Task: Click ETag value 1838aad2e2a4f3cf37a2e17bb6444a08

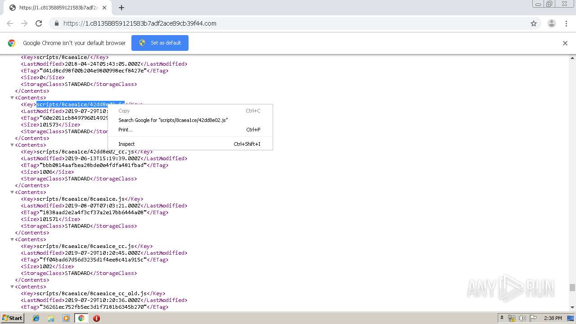Action: click(93, 212)
